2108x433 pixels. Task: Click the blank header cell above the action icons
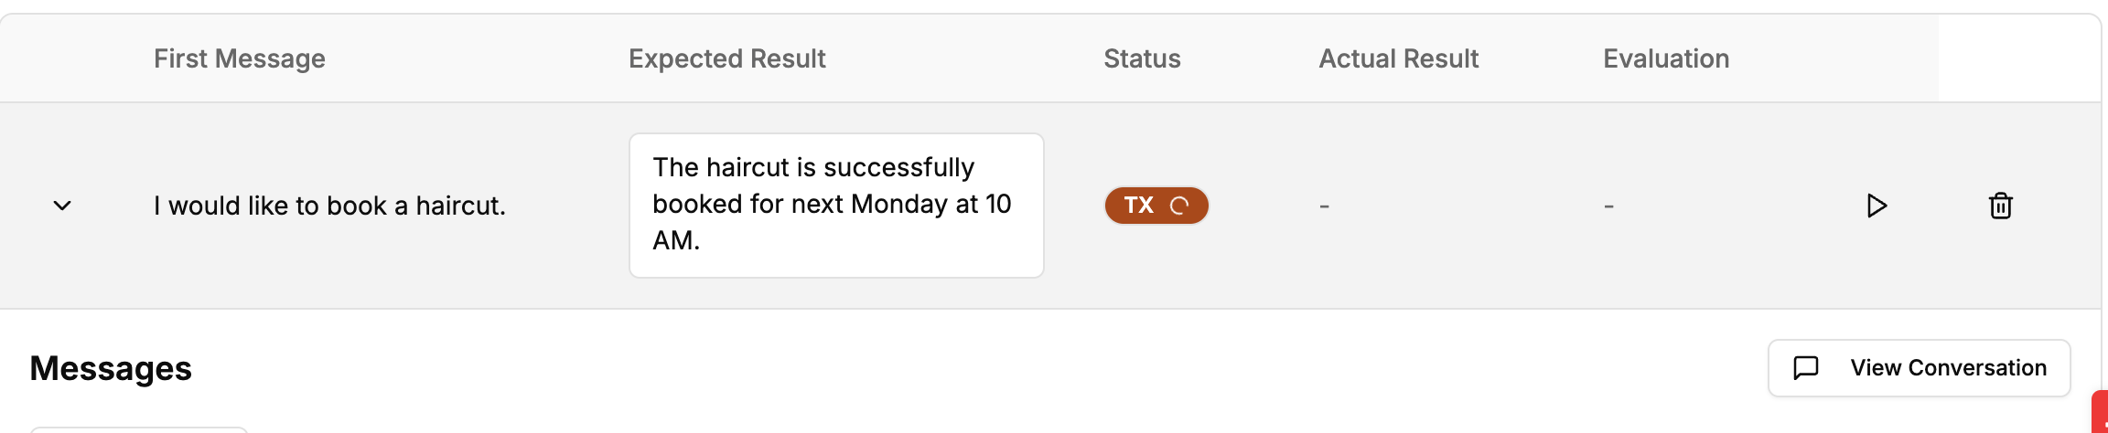[2019, 58]
